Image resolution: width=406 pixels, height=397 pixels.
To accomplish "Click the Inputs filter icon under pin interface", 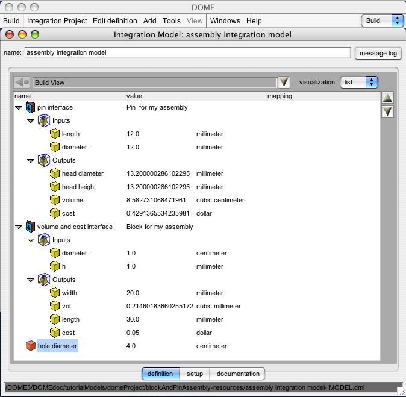I will click(44, 120).
